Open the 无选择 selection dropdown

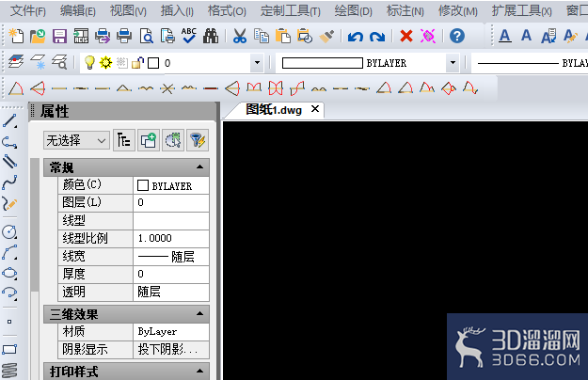(x=76, y=140)
